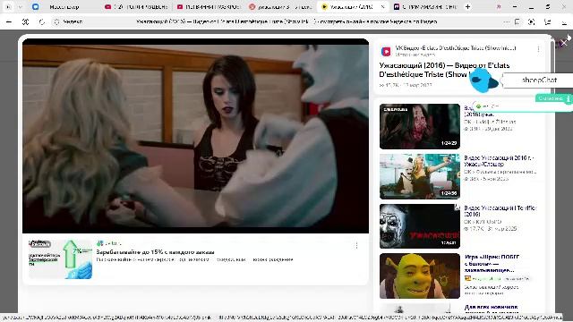Click the Yandex logo button beside the back arrow

click(26, 21)
